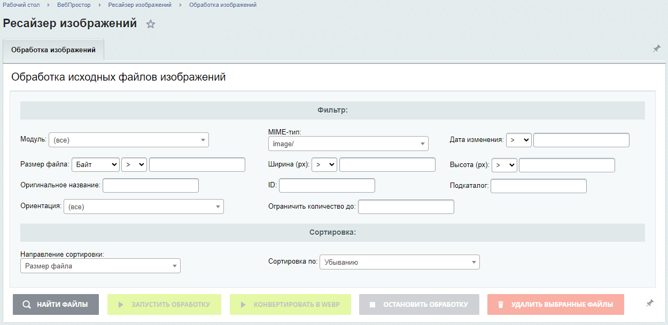Viewport: 668px width, 325px height.
Task: Open the Обработка изображений tab
Action: pyautogui.click(x=53, y=50)
